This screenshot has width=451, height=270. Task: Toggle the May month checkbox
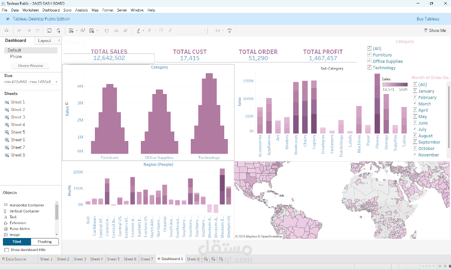(x=415, y=116)
